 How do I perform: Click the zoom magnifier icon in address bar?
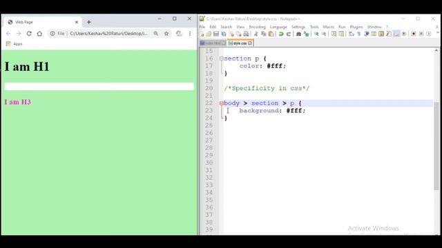point(156,34)
